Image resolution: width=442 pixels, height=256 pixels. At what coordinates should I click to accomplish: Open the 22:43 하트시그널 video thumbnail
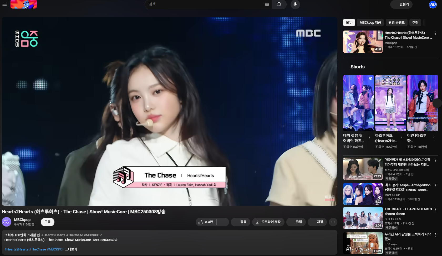click(363, 169)
